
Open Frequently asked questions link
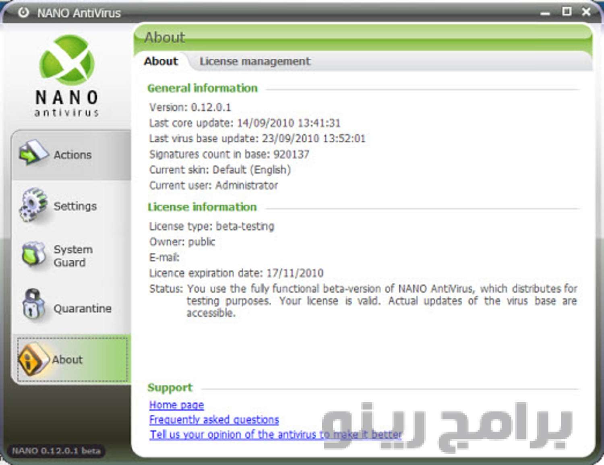(214, 420)
